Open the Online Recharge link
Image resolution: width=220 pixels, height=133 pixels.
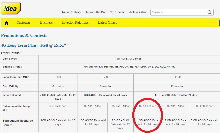[72, 12]
